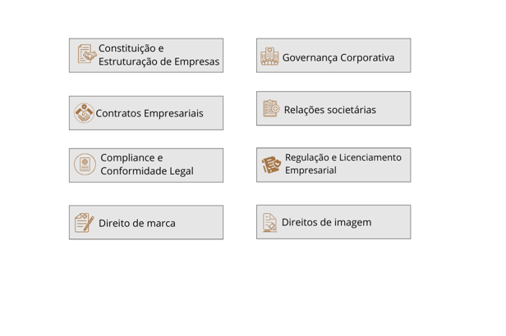Click the 'Compliance e' text line
The image size is (506, 336).
pos(131,157)
